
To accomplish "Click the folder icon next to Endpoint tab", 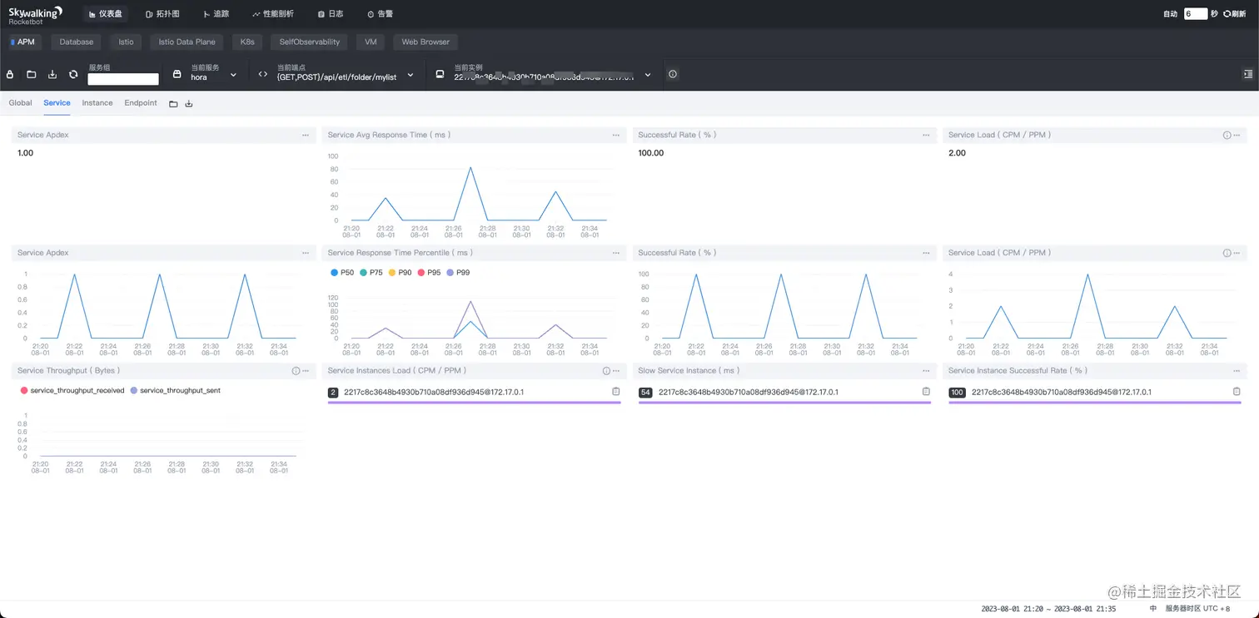I will [173, 104].
